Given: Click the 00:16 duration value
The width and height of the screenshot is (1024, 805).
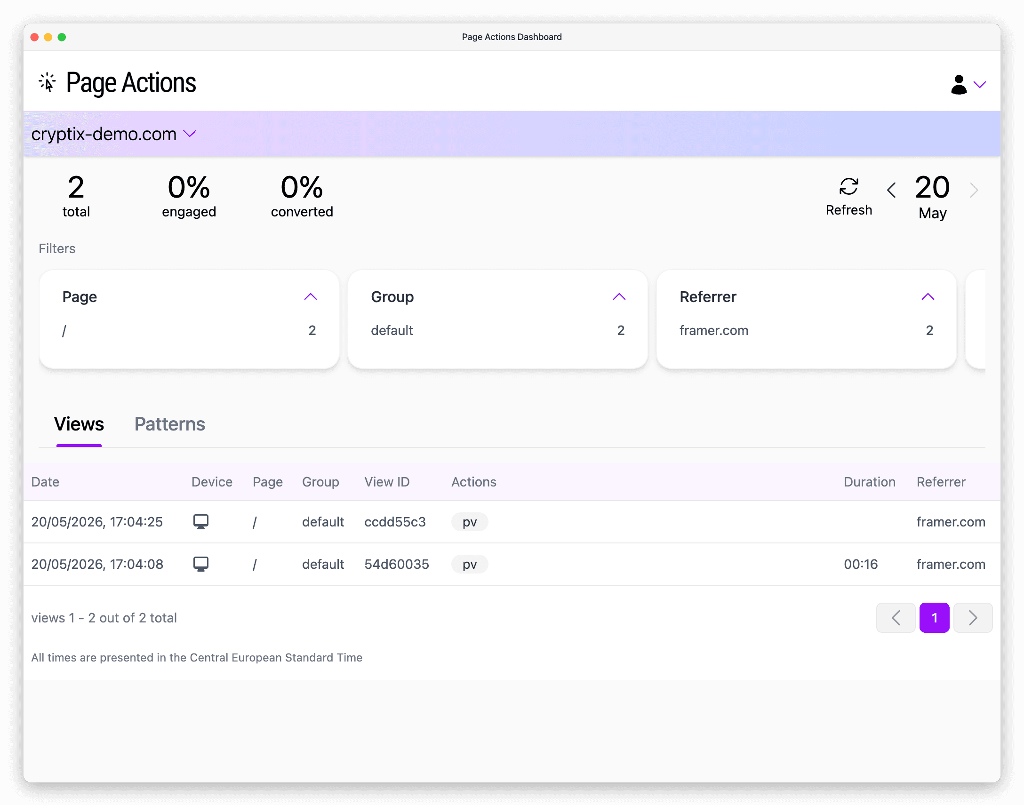Looking at the screenshot, I should pos(860,564).
